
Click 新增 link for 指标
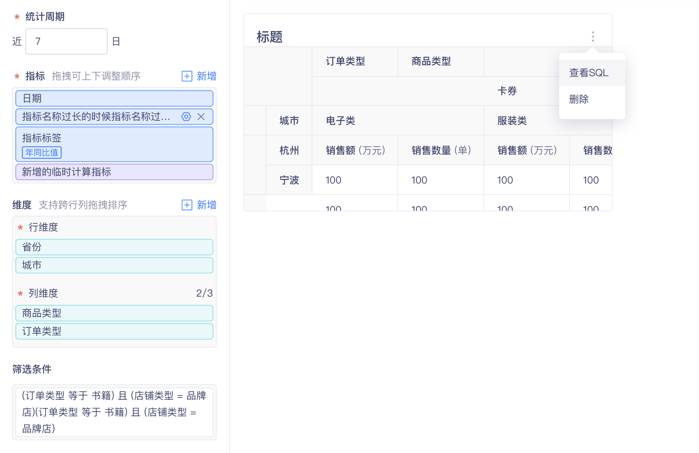pyautogui.click(x=206, y=76)
